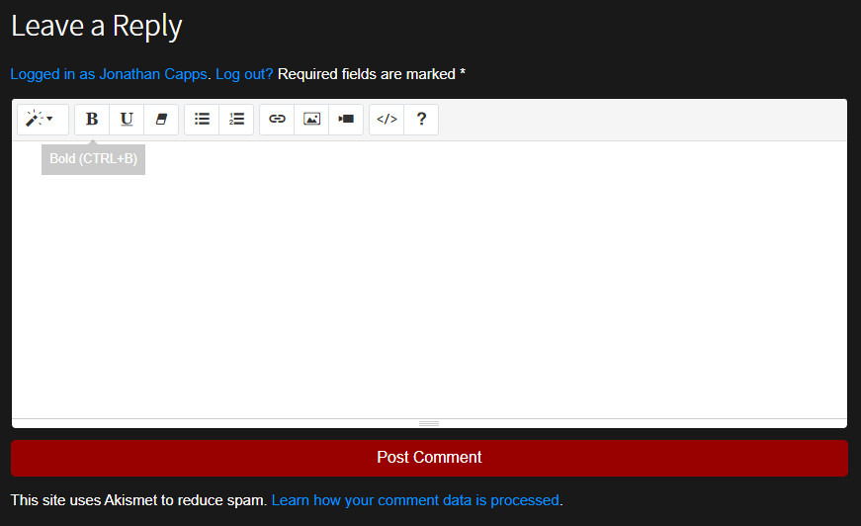Click the Required fields are marked text

pyautogui.click(x=371, y=74)
